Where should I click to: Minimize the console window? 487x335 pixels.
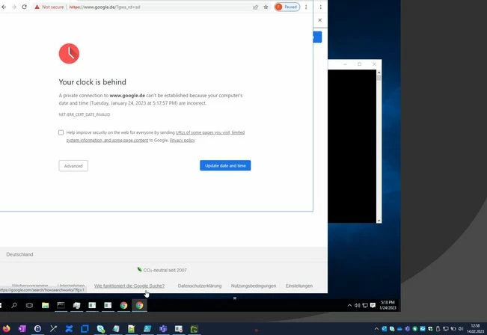click(345, 64)
